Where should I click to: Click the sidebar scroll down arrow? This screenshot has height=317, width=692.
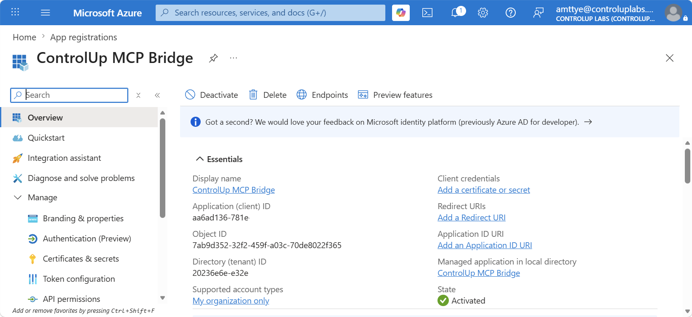click(163, 298)
